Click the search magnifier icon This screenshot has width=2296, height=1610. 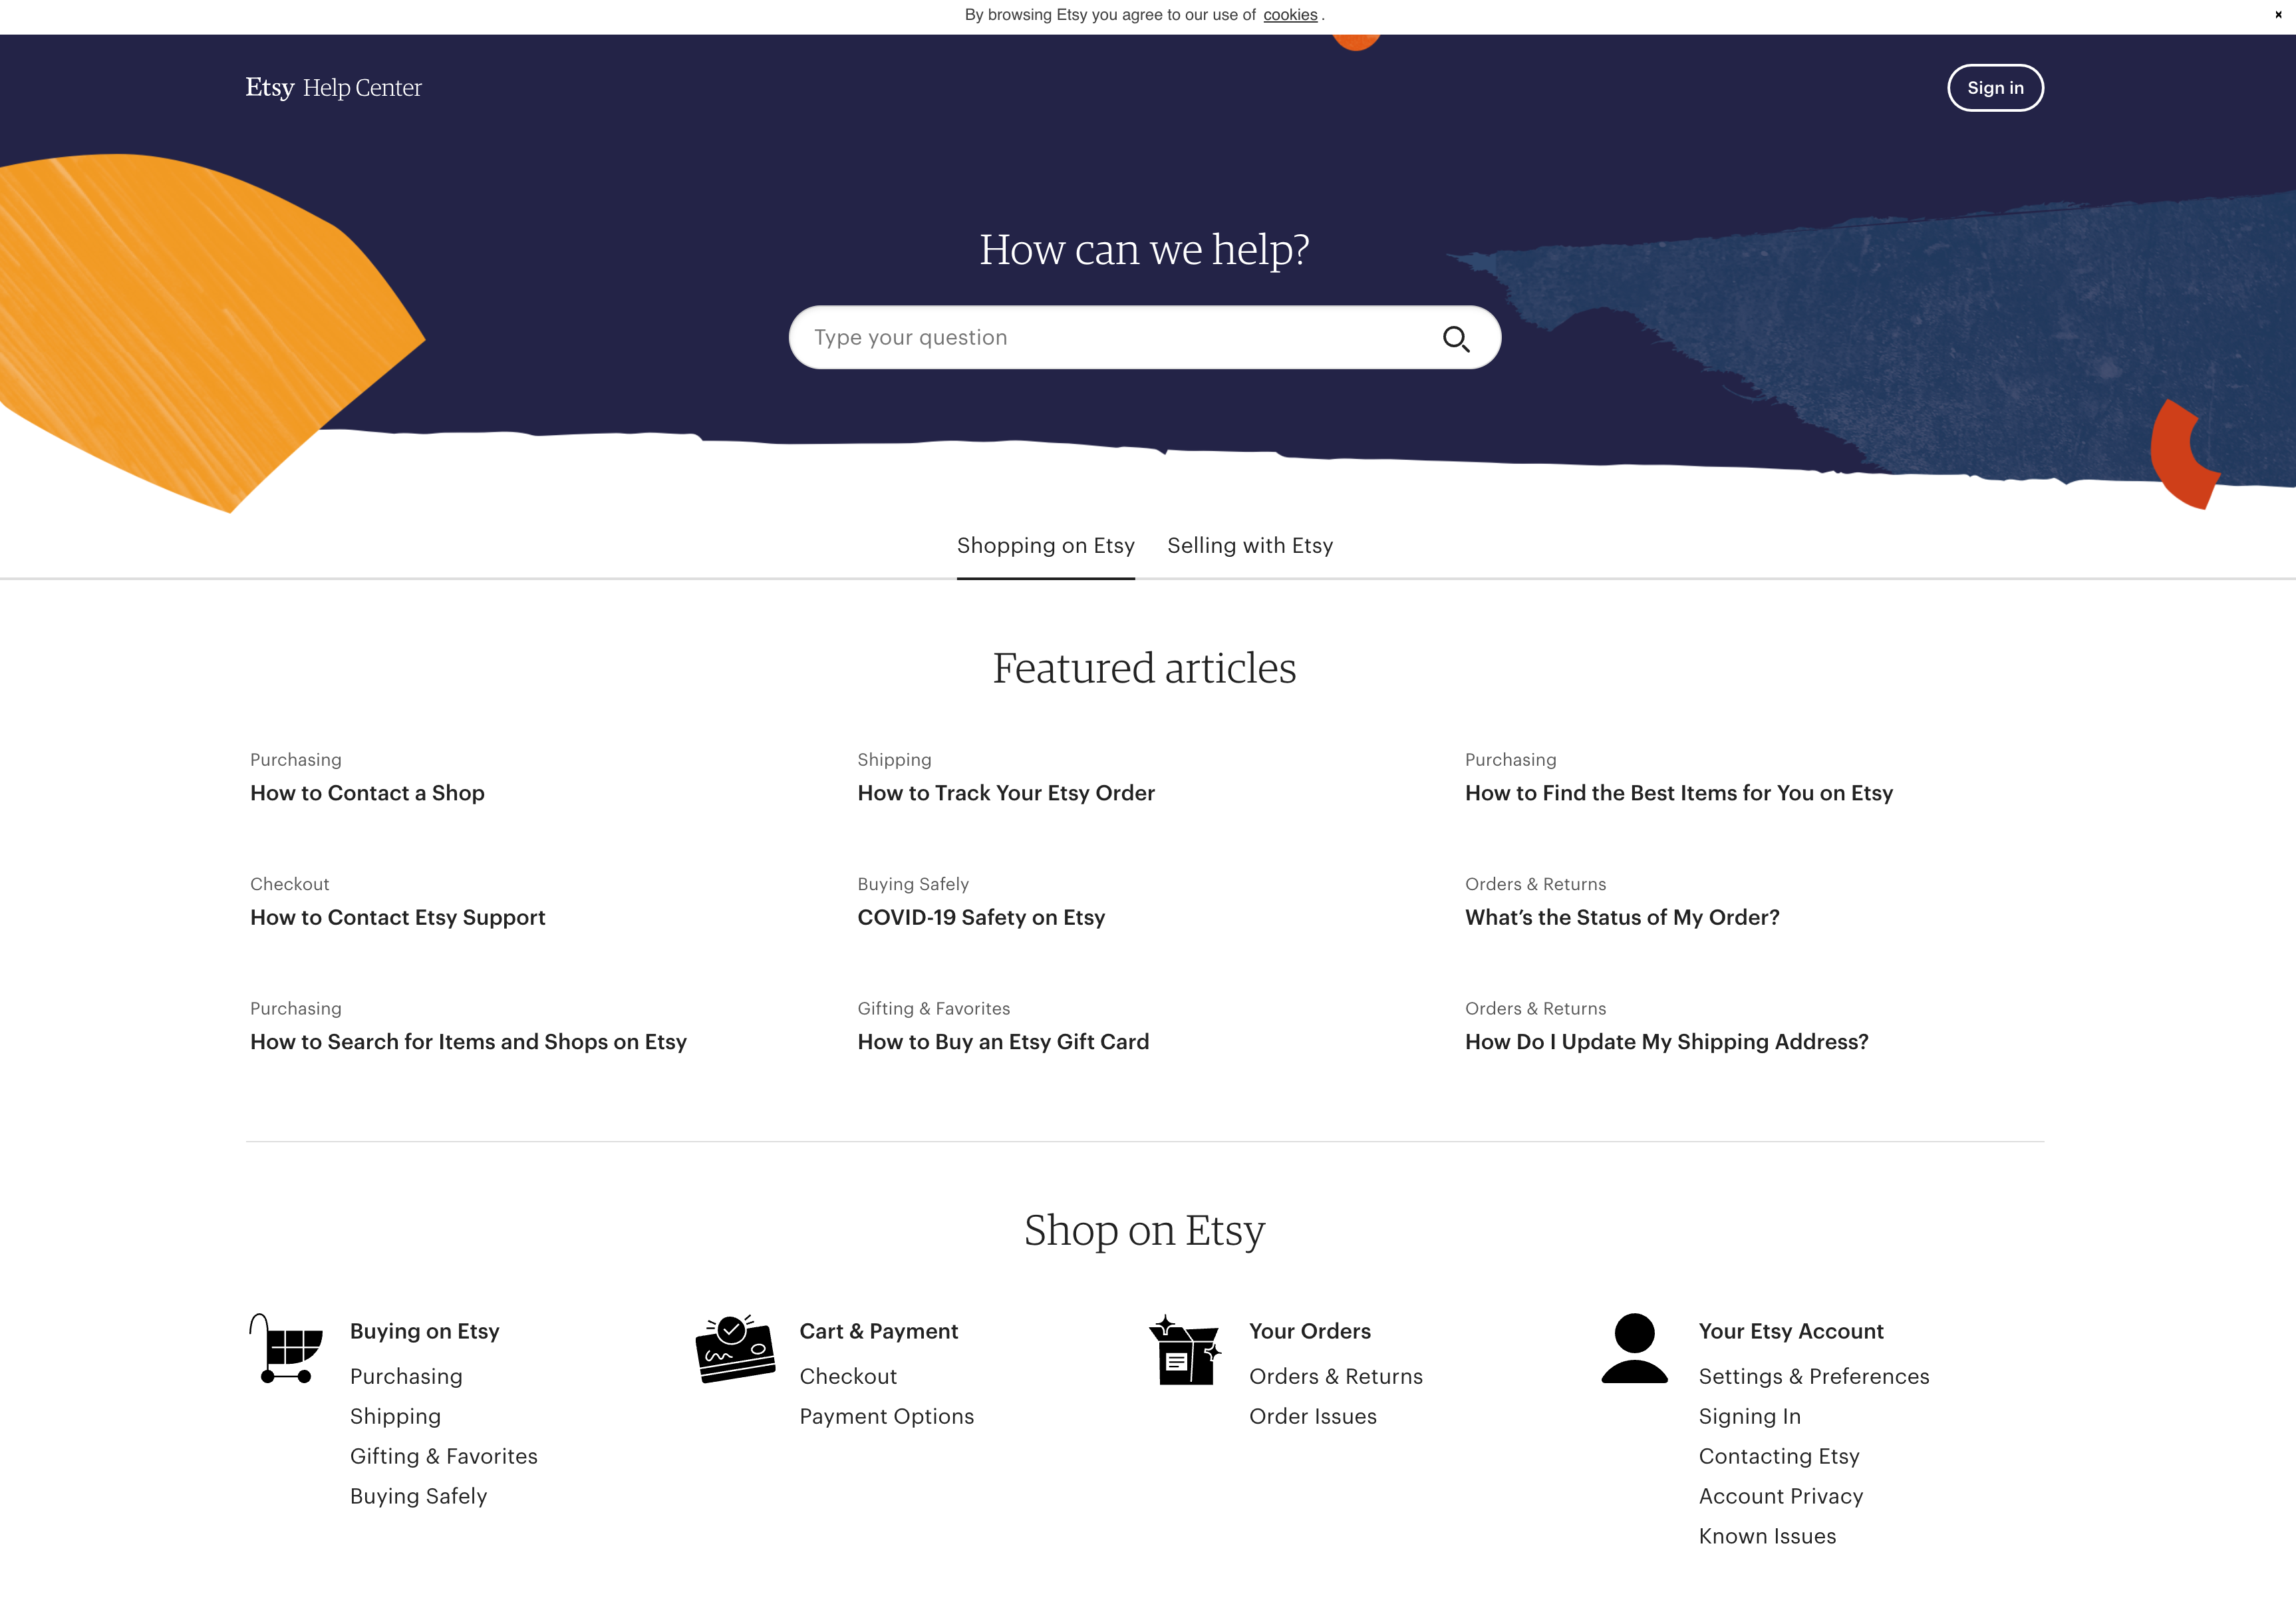(1457, 337)
